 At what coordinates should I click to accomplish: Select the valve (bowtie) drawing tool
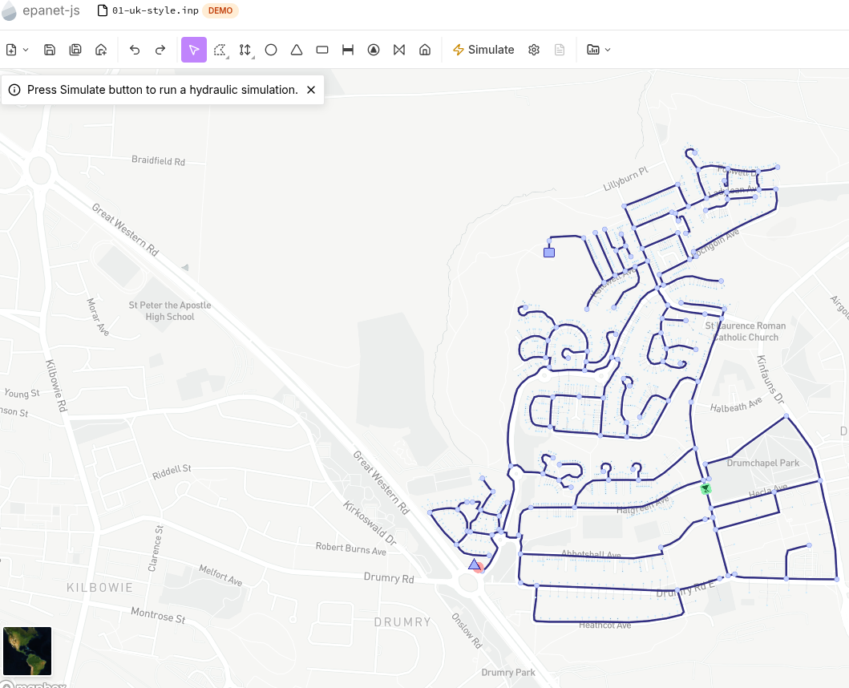pyautogui.click(x=399, y=50)
